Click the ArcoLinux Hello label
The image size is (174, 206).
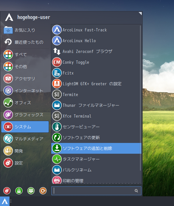click(79, 41)
